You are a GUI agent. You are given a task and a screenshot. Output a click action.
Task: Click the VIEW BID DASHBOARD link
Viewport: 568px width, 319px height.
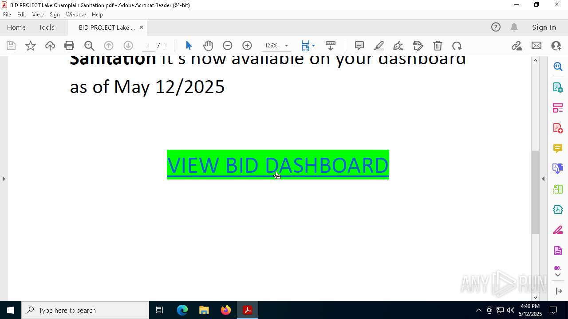point(278,165)
